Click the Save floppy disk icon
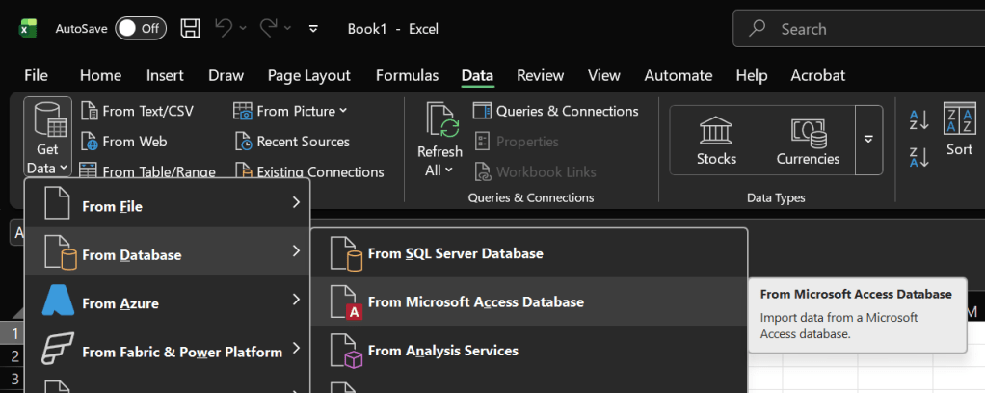985x393 pixels. 190,28
